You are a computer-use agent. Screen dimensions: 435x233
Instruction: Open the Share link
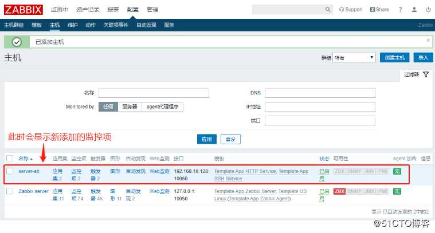(x=379, y=9)
